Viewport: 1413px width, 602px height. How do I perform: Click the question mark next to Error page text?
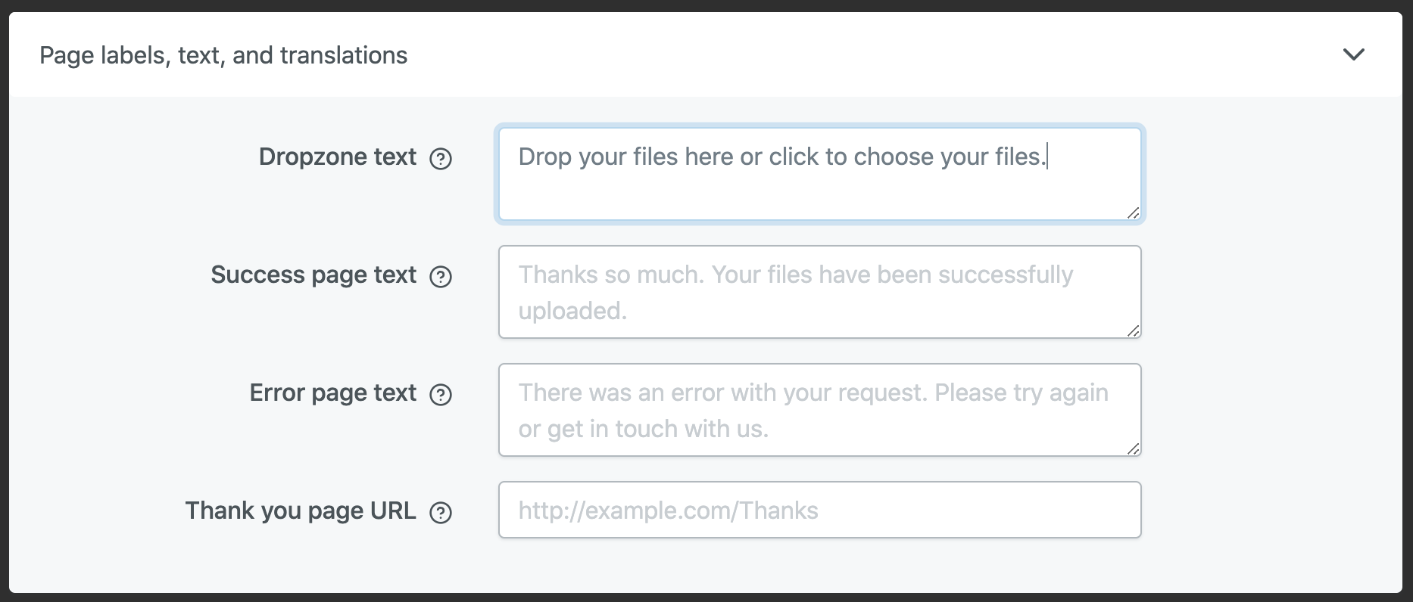coord(441,395)
